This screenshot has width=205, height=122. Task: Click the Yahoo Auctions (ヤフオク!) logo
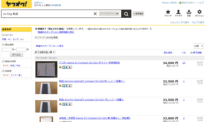click(x=16, y=4)
